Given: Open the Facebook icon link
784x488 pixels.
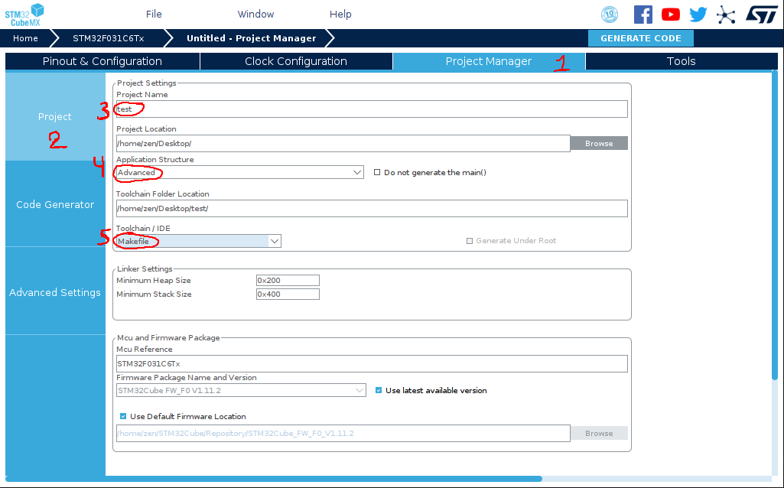Looking at the screenshot, I should (643, 15).
